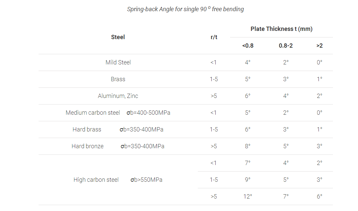Click the Spring-back Angle table caption
Image resolution: width=358 pixels, height=211 pixels.
coord(186,9)
